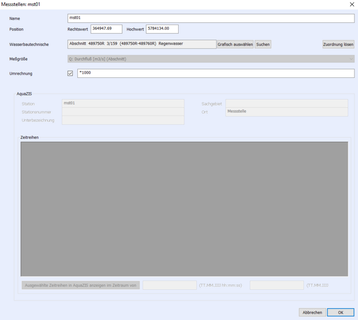Click the Sachgebiet field

point(287,103)
